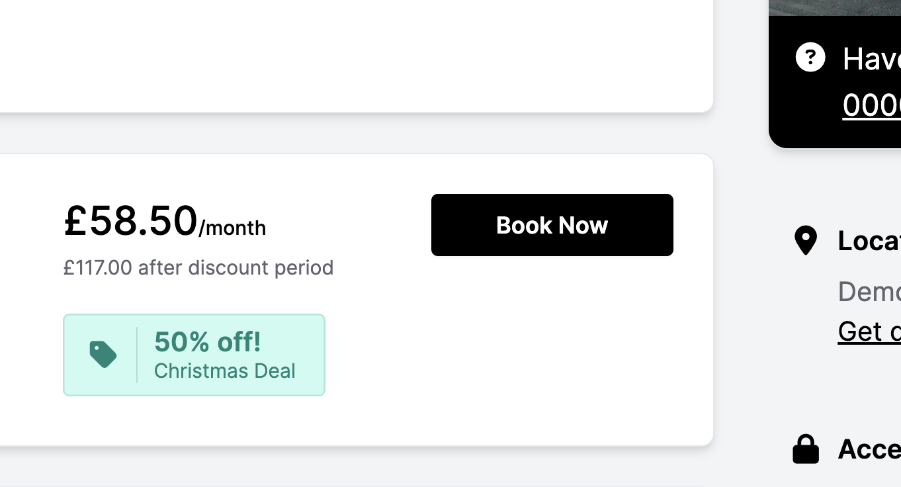Open the Get directions link
The height and width of the screenshot is (487, 901).
click(869, 332)
